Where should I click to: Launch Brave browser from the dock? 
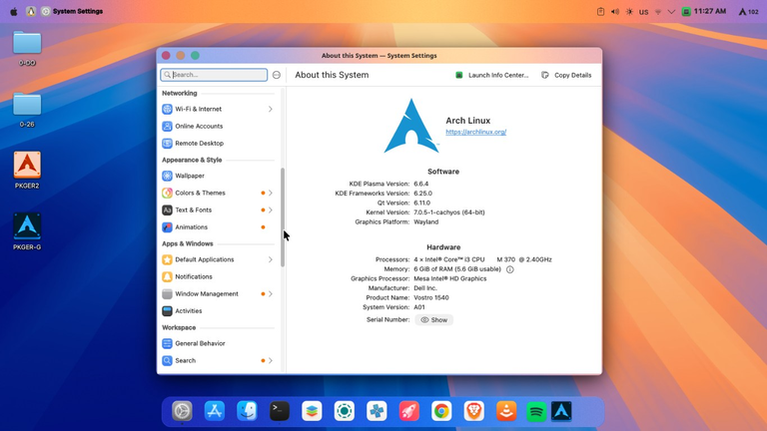point(473,411)
